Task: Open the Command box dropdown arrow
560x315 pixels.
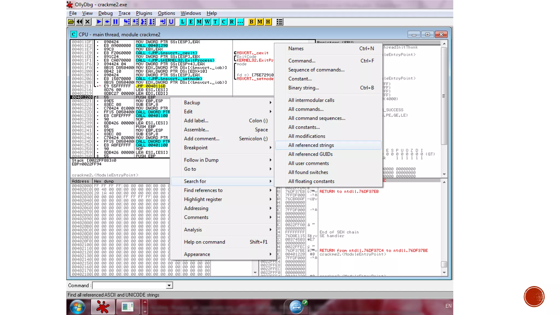Action: click(x=169, y=285)
